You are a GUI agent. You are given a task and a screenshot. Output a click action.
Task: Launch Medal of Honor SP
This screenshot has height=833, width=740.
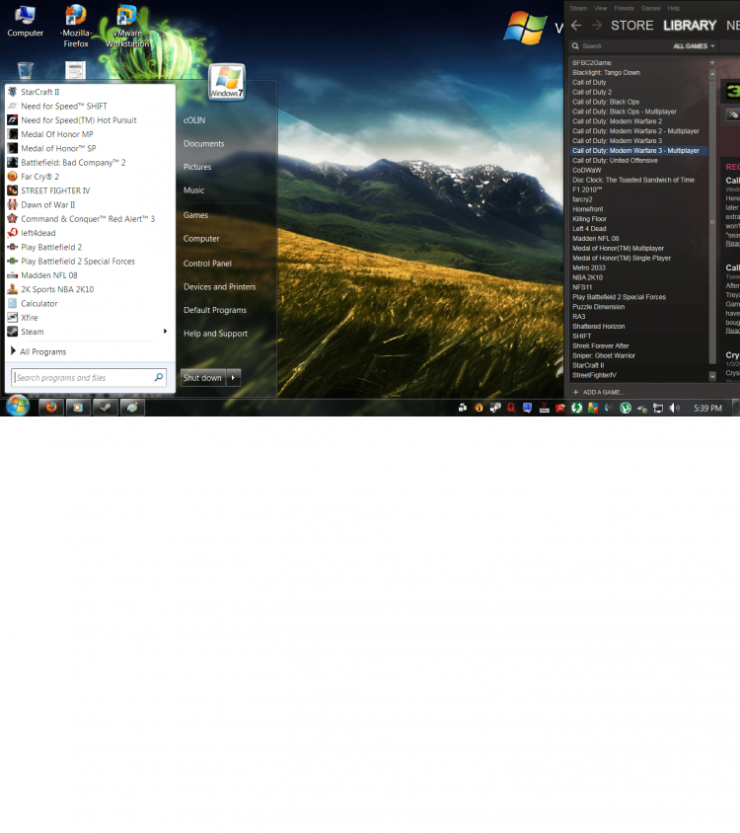pyautogui.click(x=58, y=148)
